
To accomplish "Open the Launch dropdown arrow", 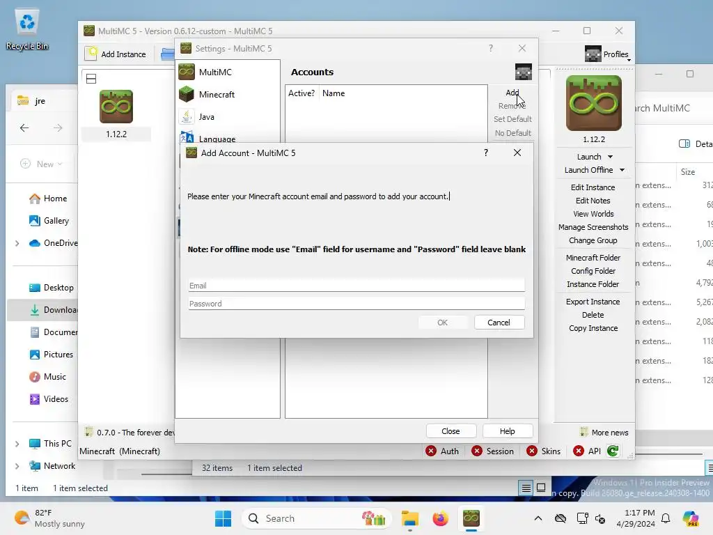I will tap(610, 157).
